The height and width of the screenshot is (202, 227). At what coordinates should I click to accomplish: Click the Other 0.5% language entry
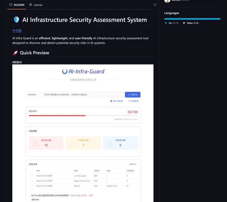click(x=191, y=23)
